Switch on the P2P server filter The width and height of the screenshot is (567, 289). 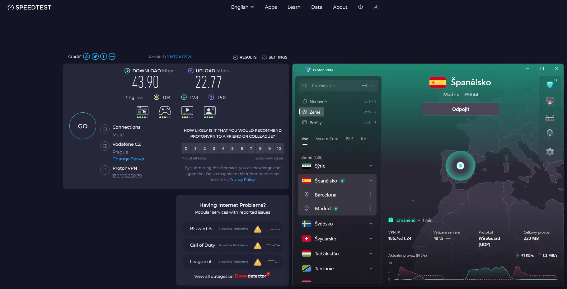pyautogui.click(x=349, y=139)
